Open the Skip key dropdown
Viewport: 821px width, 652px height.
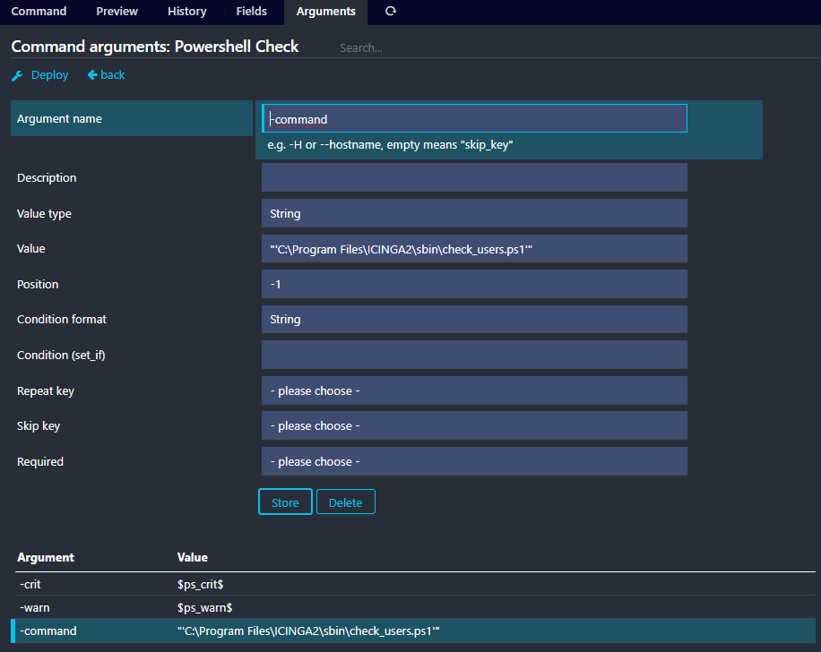pos(474,425)
